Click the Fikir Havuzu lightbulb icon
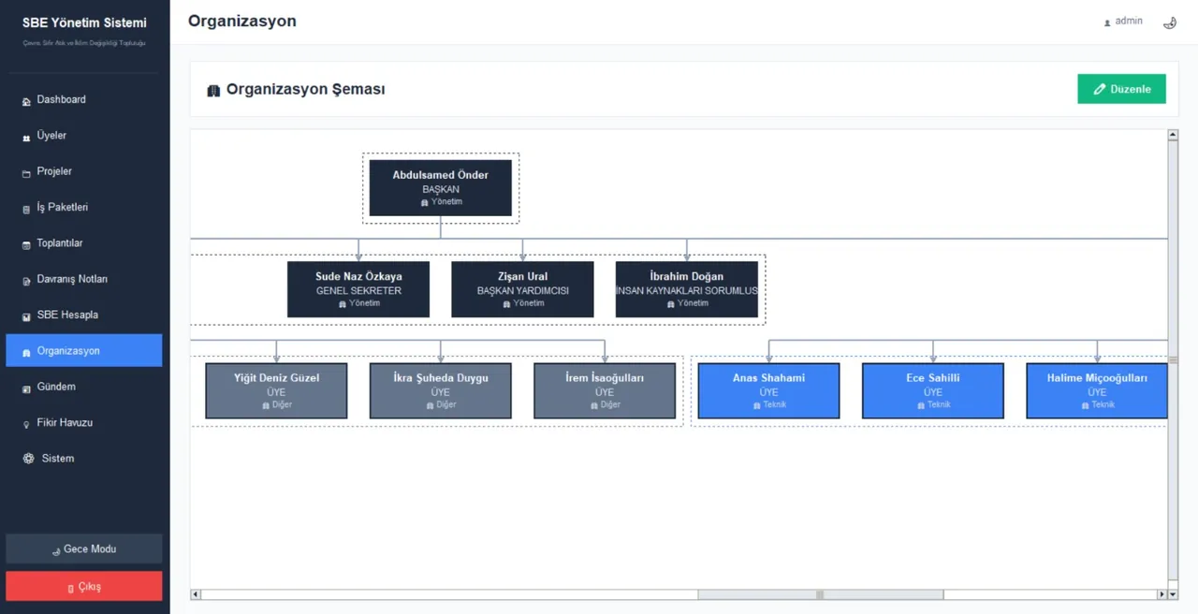This screenshot has height=614, width=1198. click(x=26, y=424)
